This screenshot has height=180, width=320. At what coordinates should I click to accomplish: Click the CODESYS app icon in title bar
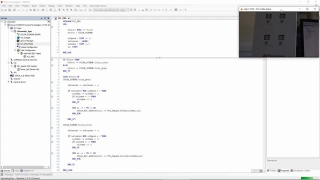point(2,2)
